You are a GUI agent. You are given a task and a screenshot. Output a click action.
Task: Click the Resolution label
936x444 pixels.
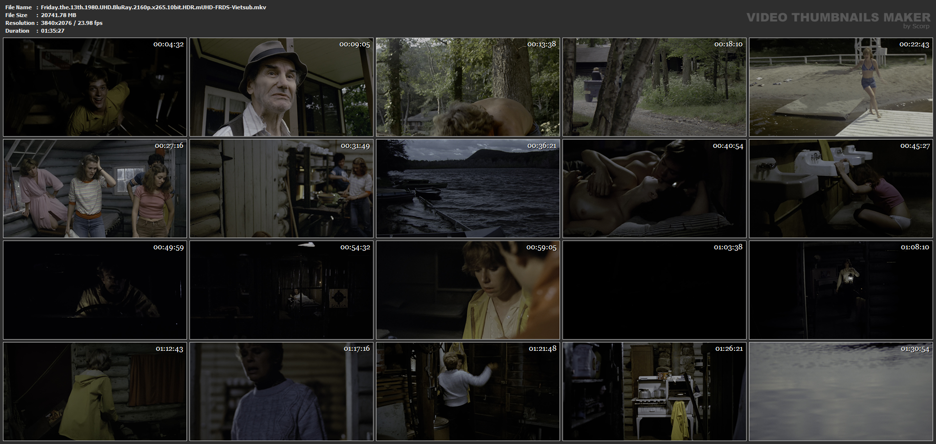[x=20, y=23]
